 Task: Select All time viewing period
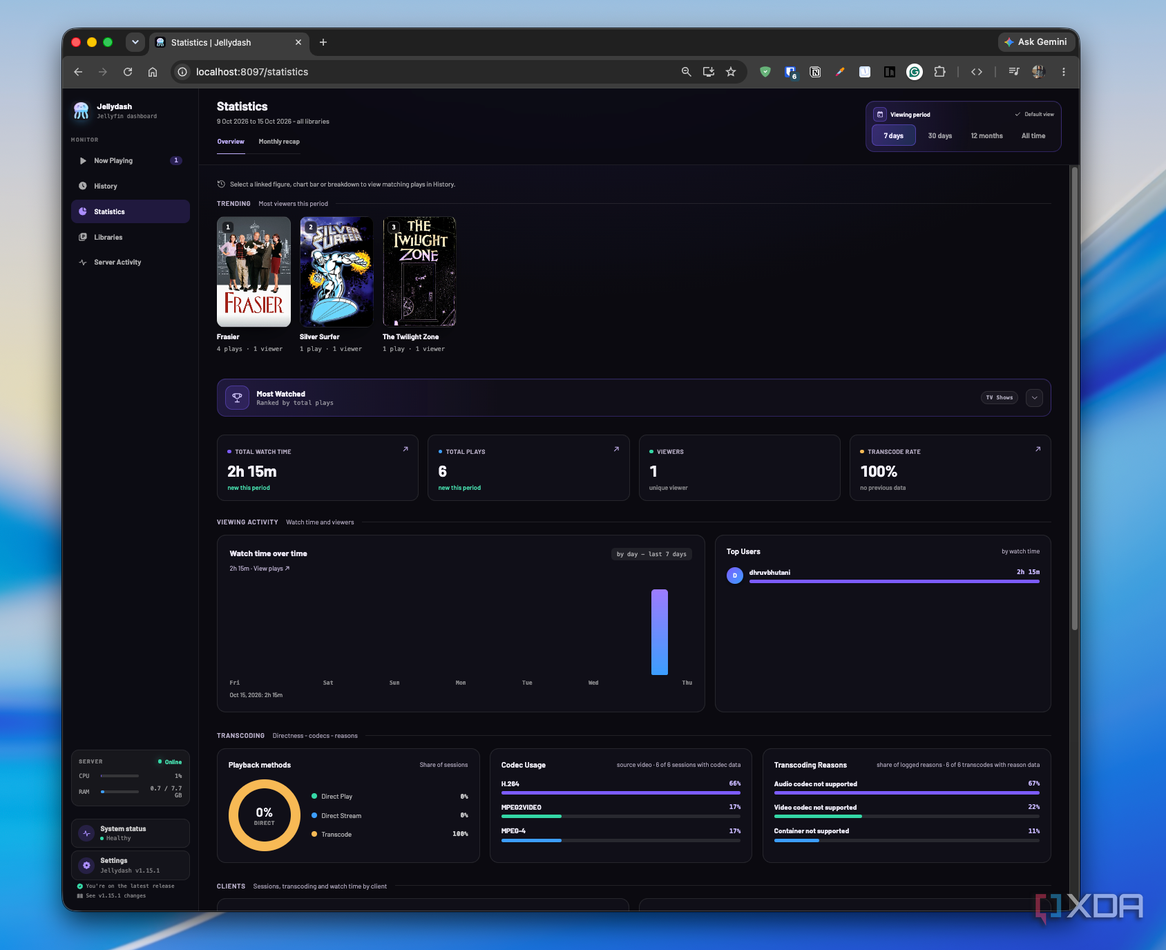point(1033,135)
